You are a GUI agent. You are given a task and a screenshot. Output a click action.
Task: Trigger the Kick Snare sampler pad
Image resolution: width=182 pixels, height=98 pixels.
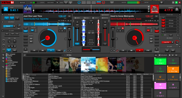point(173,77)
